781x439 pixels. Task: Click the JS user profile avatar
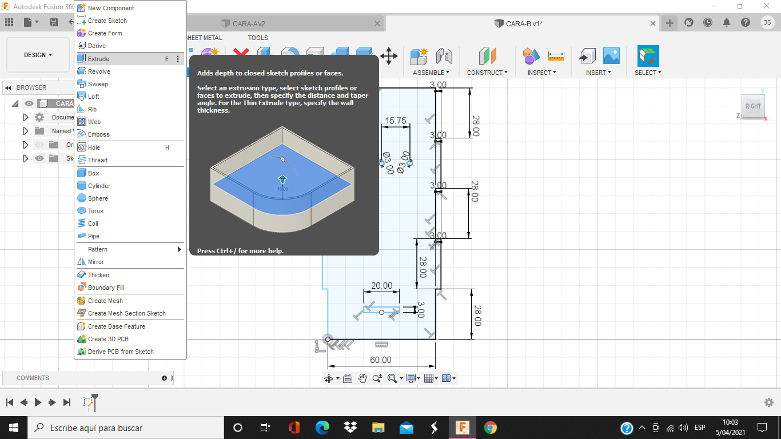[768, 22]
